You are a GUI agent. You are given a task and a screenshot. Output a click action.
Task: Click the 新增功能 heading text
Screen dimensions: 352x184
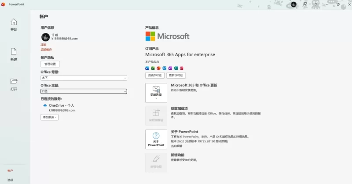[178, 155]
